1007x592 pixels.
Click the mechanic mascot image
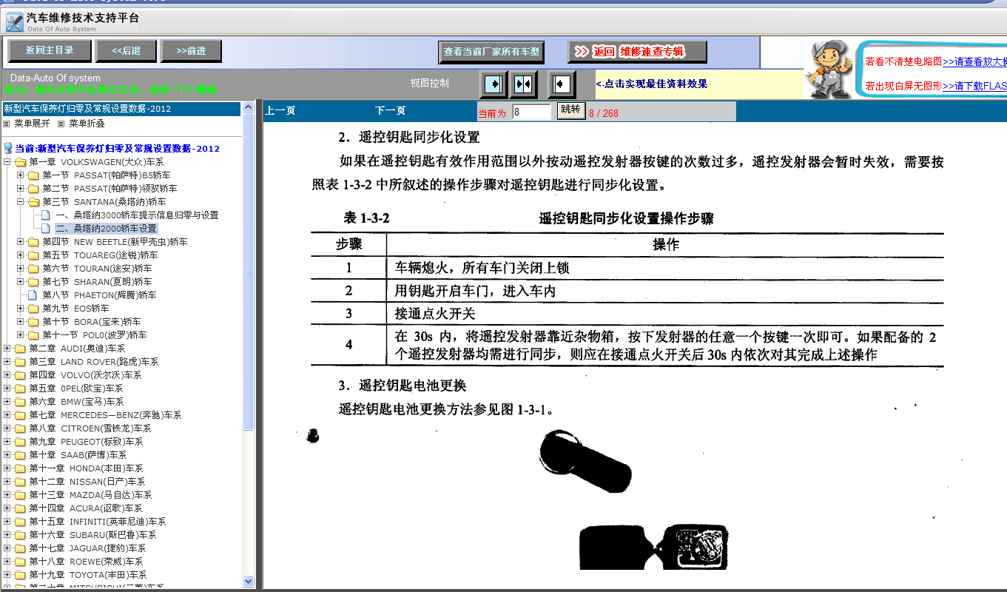[x=828, y=68]
